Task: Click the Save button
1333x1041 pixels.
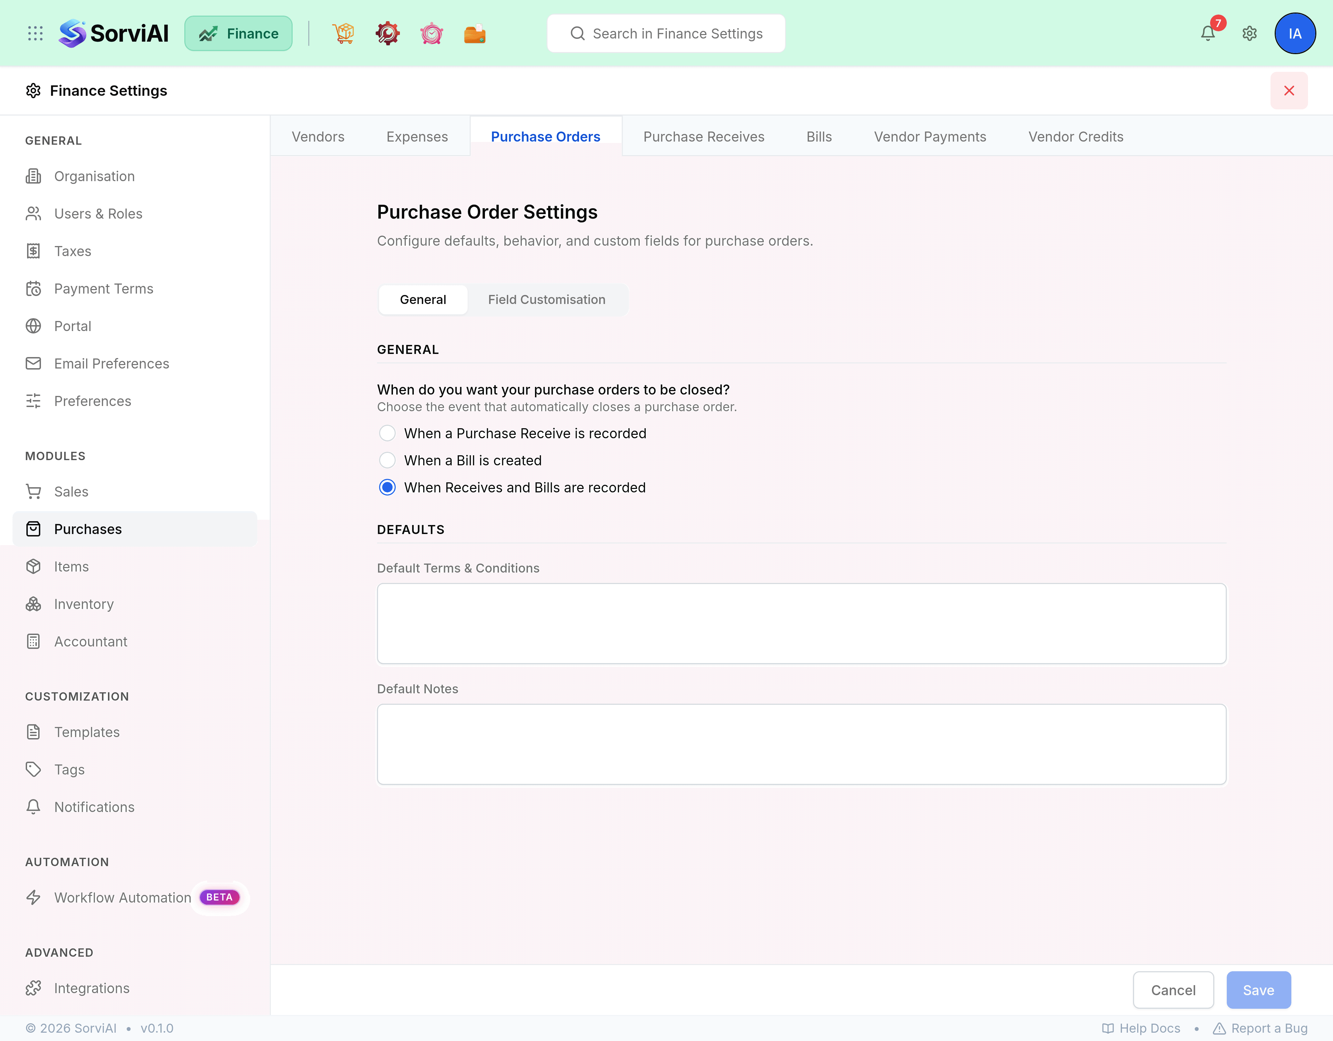Action: (1258, 990)
